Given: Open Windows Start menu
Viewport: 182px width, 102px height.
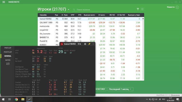Looking at the screenshot, I should coord(3,99).
